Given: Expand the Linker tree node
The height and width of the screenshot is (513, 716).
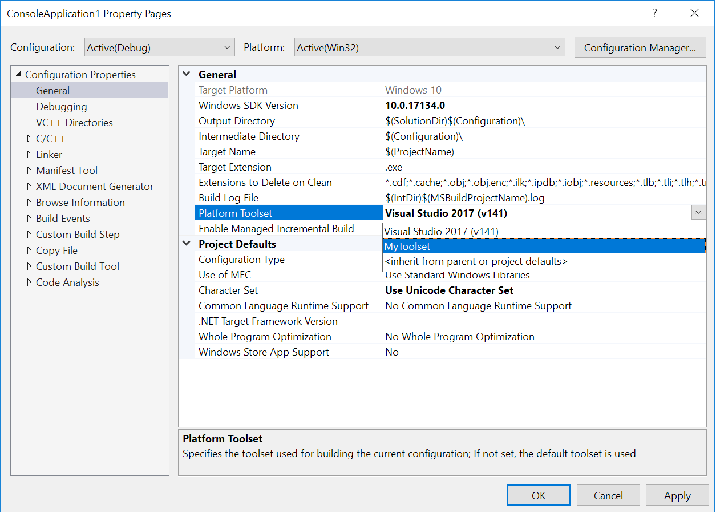Looking at the screenshot, I should [x=30, y=154].
